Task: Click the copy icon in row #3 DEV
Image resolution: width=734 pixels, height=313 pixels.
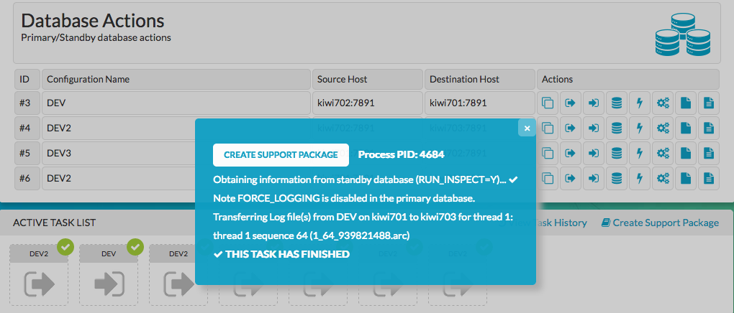Action: (547, 103)
